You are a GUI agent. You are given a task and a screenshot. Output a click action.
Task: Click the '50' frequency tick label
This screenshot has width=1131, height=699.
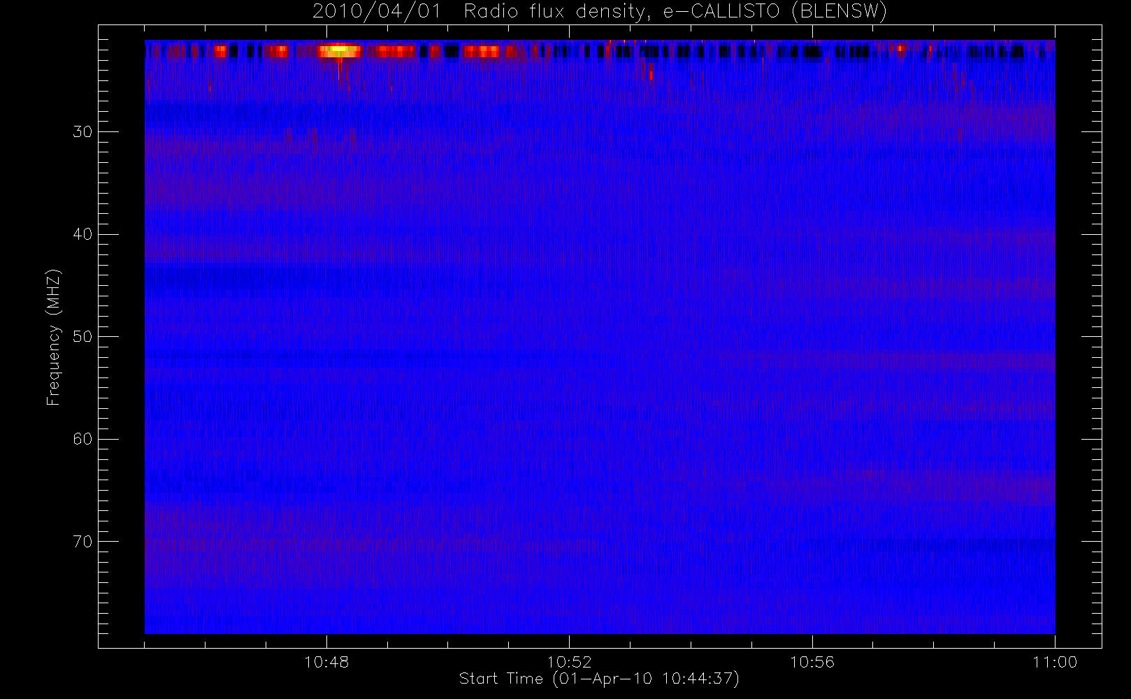point(82,336)
